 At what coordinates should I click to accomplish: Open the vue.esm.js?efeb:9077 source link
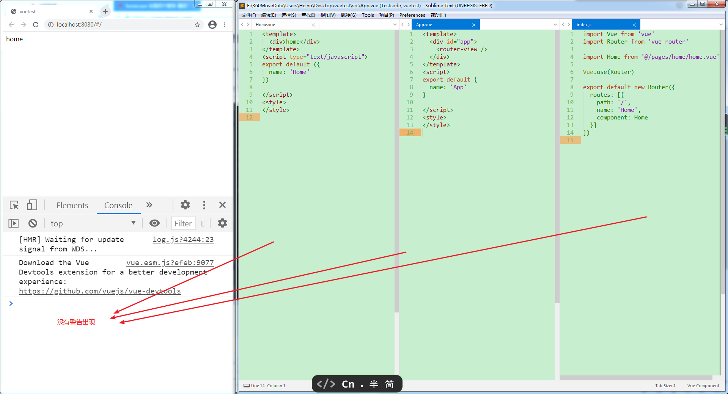point(170,263)
